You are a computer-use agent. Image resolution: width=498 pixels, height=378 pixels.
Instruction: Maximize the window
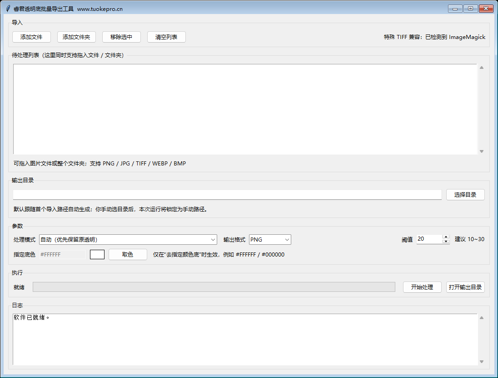(x=471, y=9)
